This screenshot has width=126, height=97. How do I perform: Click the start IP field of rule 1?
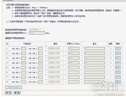click(x=24, y=49)
